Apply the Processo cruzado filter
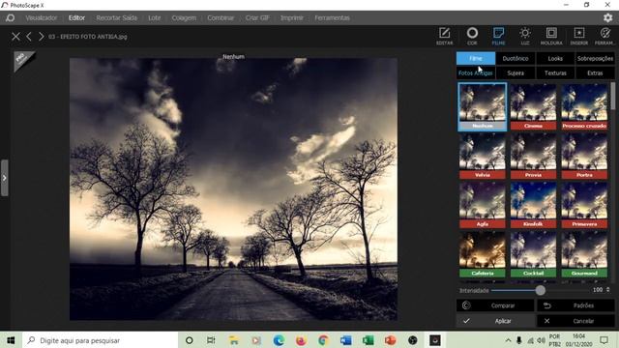This screenshot has width=619, height=348. click(x=584, y=106)
